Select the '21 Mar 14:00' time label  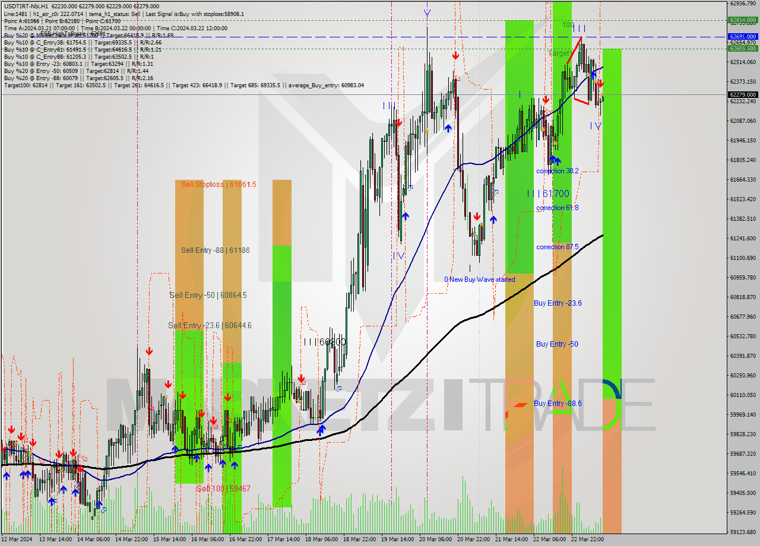click(x=511, y=539)
